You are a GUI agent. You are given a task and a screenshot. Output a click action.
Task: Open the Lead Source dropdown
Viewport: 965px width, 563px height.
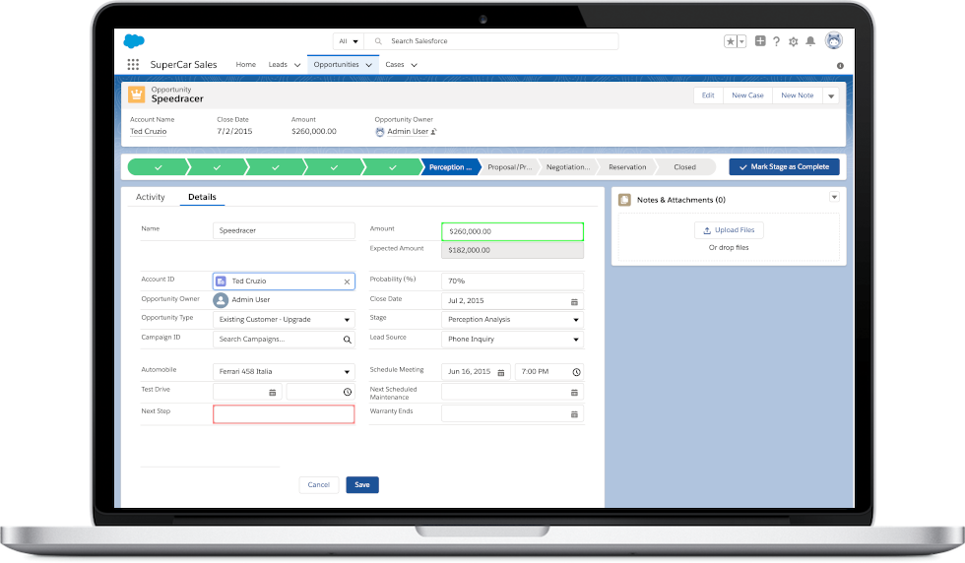click(x=512, y=340)
